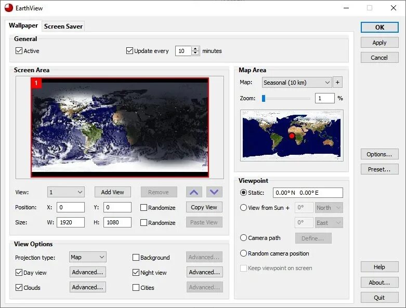Select Random camera position option
Image resolution: width=406 pixels, height=308 pixels.
coord(243,253)
